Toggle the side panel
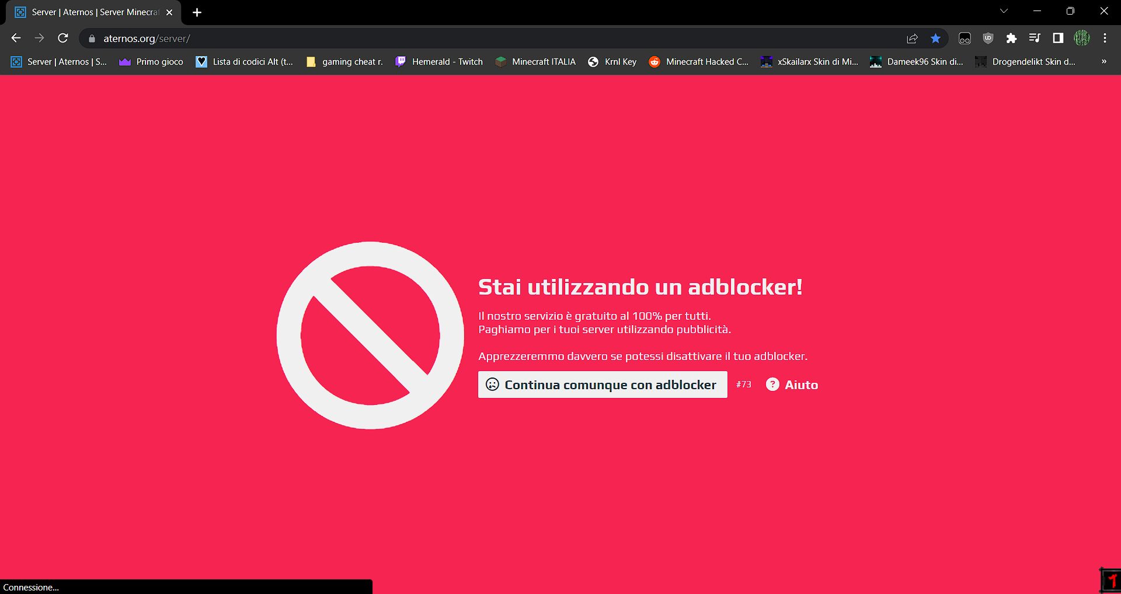Screen dimensions: 1121x594 click(x=1058, y=39)
